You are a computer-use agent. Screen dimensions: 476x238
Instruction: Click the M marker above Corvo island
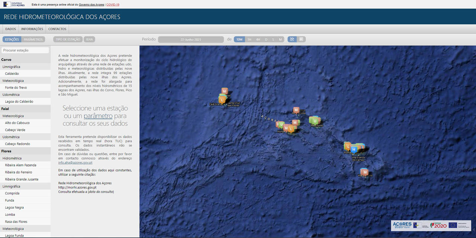pyautogui.click(x=224, y=91)
